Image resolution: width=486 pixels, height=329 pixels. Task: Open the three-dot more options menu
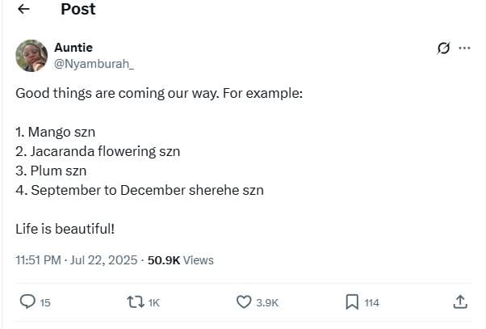click(464, 48)
